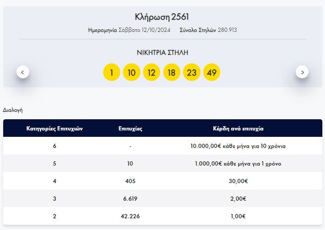The width and height of the screenshot is (325, 230).
Task: Select the Επιτυχίες column header
Action: 130,128
